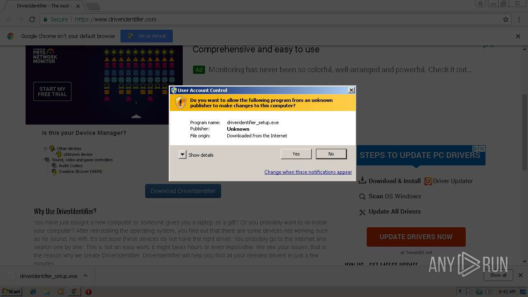
Task: Click the PRTG Network Monitor ad image
Action: coord(104,85)
